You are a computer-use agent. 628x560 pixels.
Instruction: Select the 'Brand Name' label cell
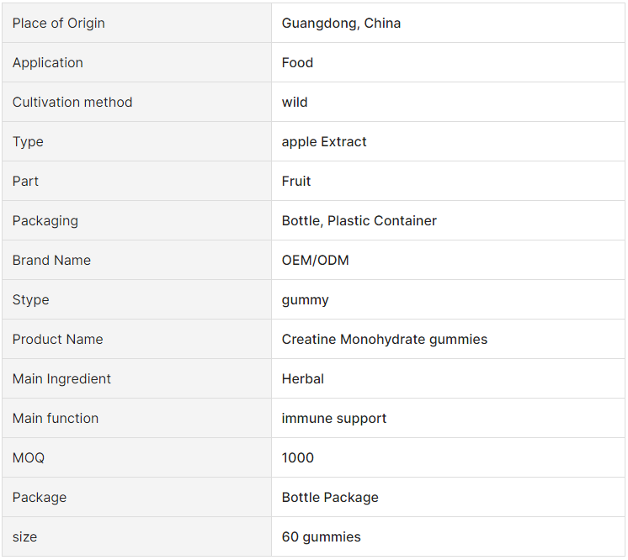point(51,261)
